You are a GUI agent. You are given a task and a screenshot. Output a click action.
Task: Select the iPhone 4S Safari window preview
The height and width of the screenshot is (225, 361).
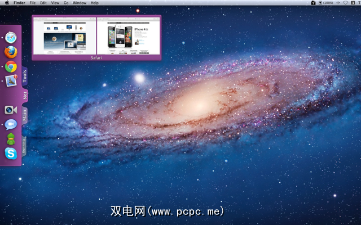click(x=128, y=36)
